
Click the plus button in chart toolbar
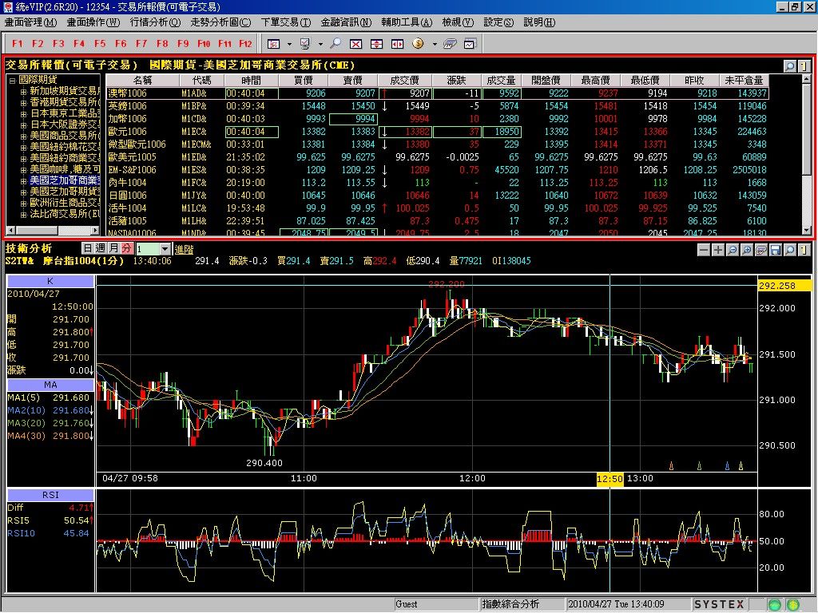click(718, 250)
